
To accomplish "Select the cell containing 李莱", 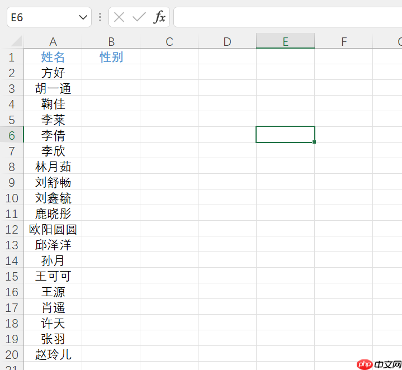I will coord(53,120).
